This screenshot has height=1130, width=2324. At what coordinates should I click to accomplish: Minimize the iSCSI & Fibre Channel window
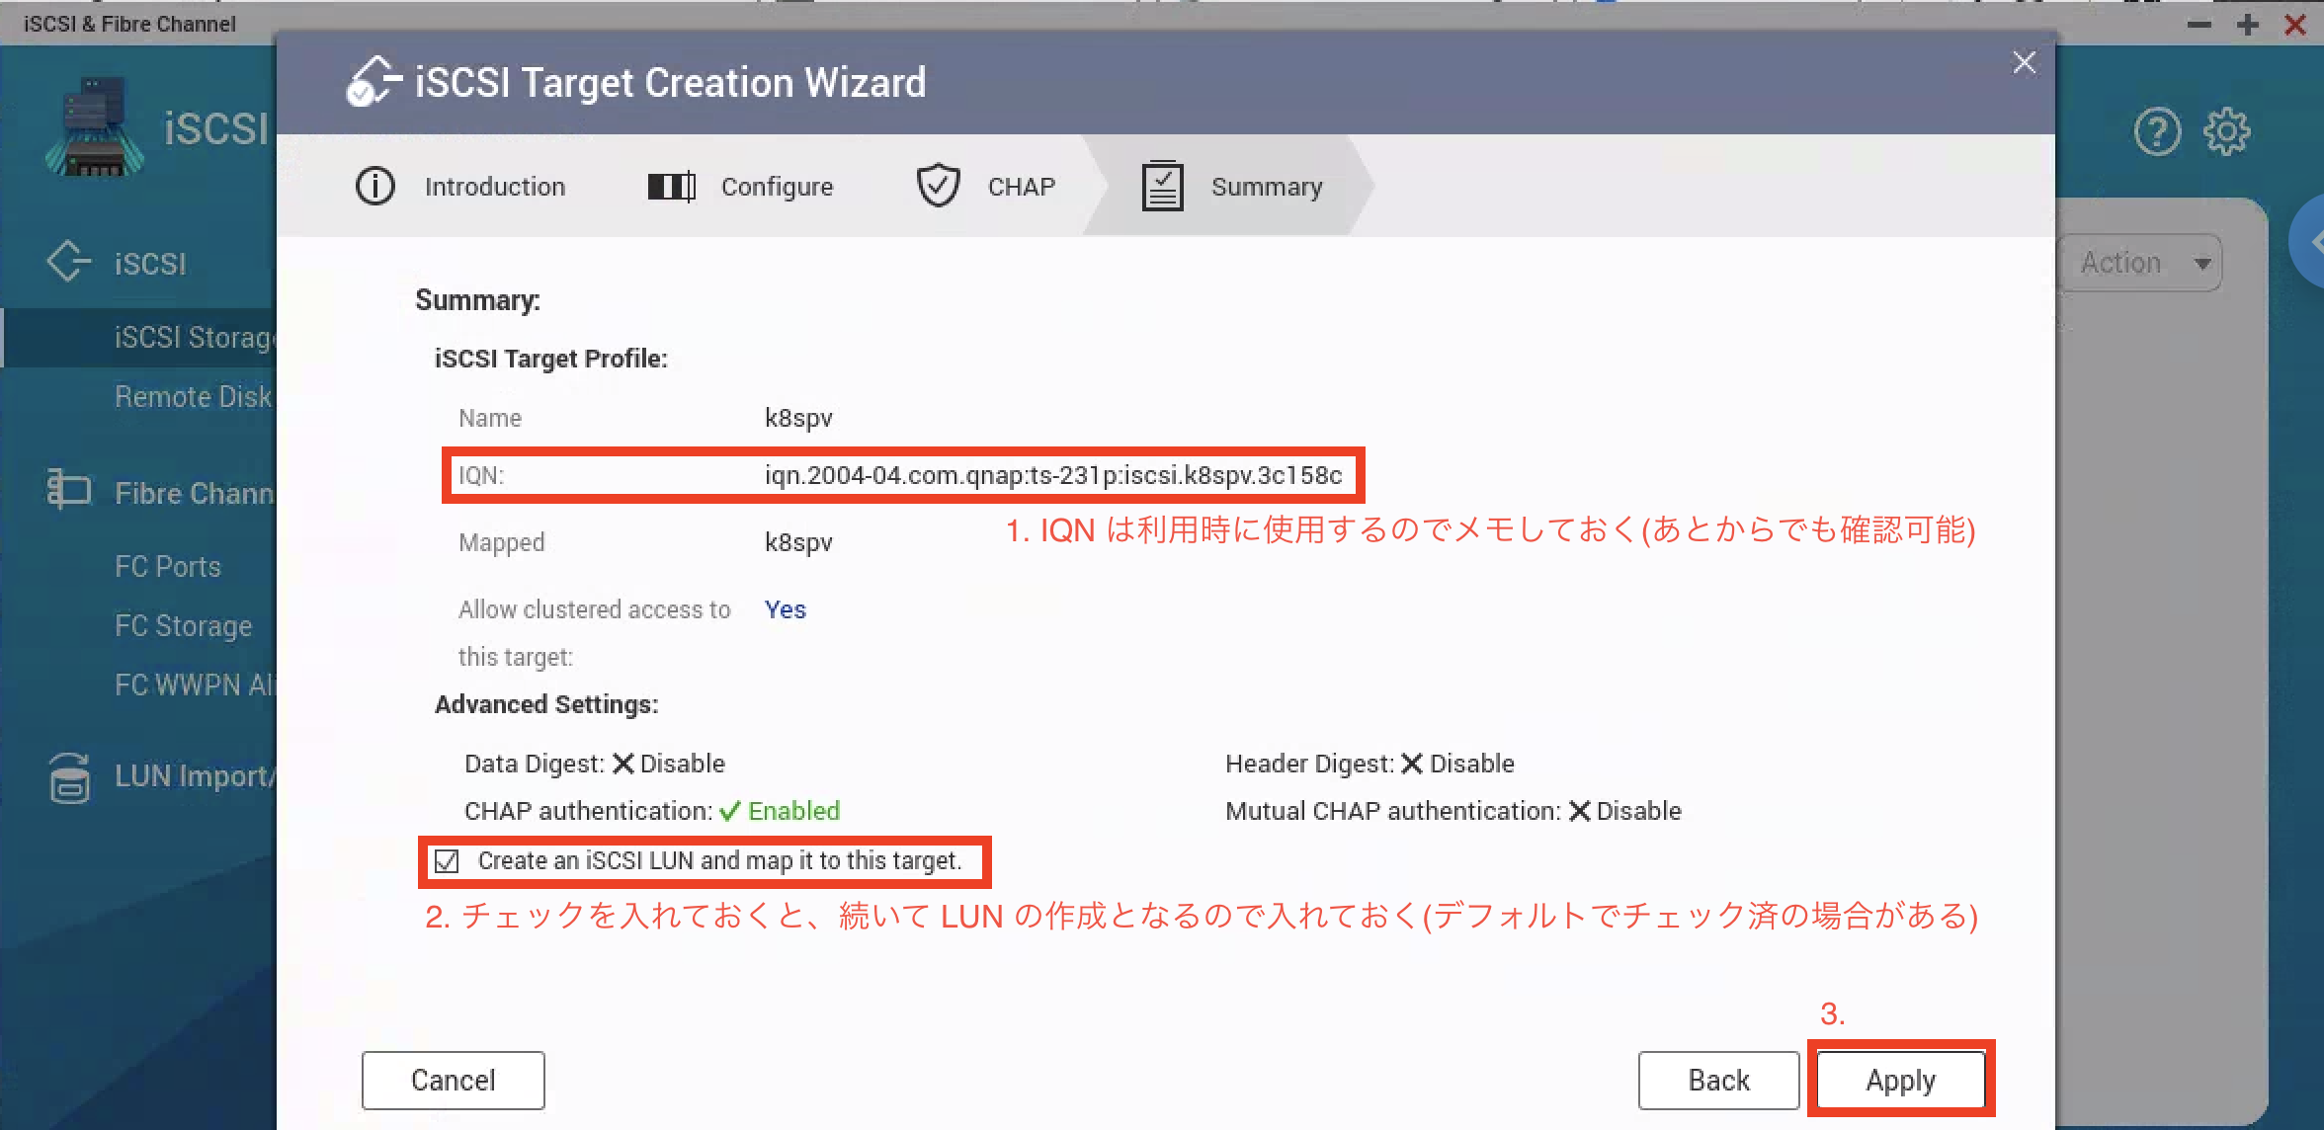click(x=2199, y=24)
